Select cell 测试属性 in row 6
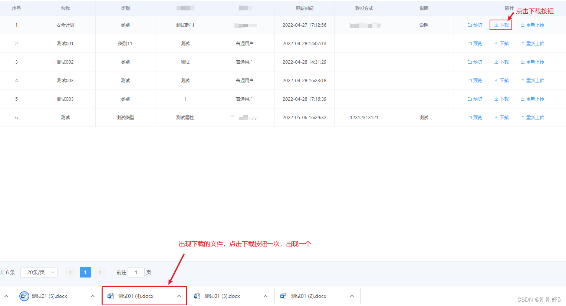This screenshot has height=306, width=566. pyautogui.click(x=185, y=118)
